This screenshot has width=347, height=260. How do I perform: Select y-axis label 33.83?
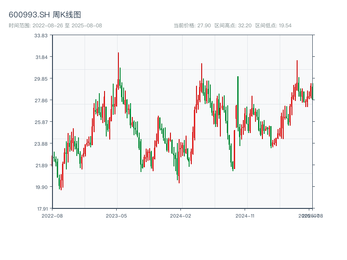point(41,36)
